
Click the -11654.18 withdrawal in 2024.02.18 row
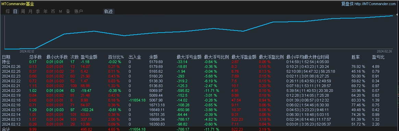coord(137,100)
